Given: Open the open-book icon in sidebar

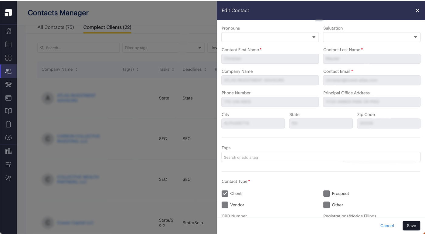Looking at the screenshot, I should pos(8,111).
